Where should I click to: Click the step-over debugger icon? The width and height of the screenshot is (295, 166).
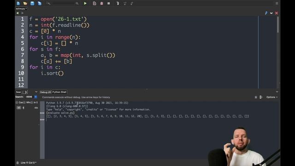point(125,3)
